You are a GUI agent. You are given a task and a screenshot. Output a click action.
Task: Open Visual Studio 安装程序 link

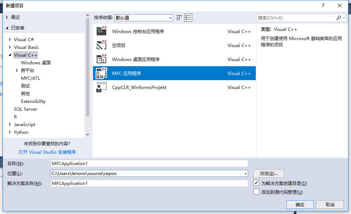pos(47,152)
